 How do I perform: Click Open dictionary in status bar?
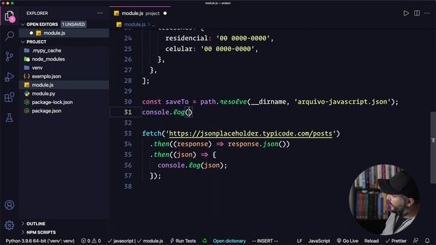(230, 241)
